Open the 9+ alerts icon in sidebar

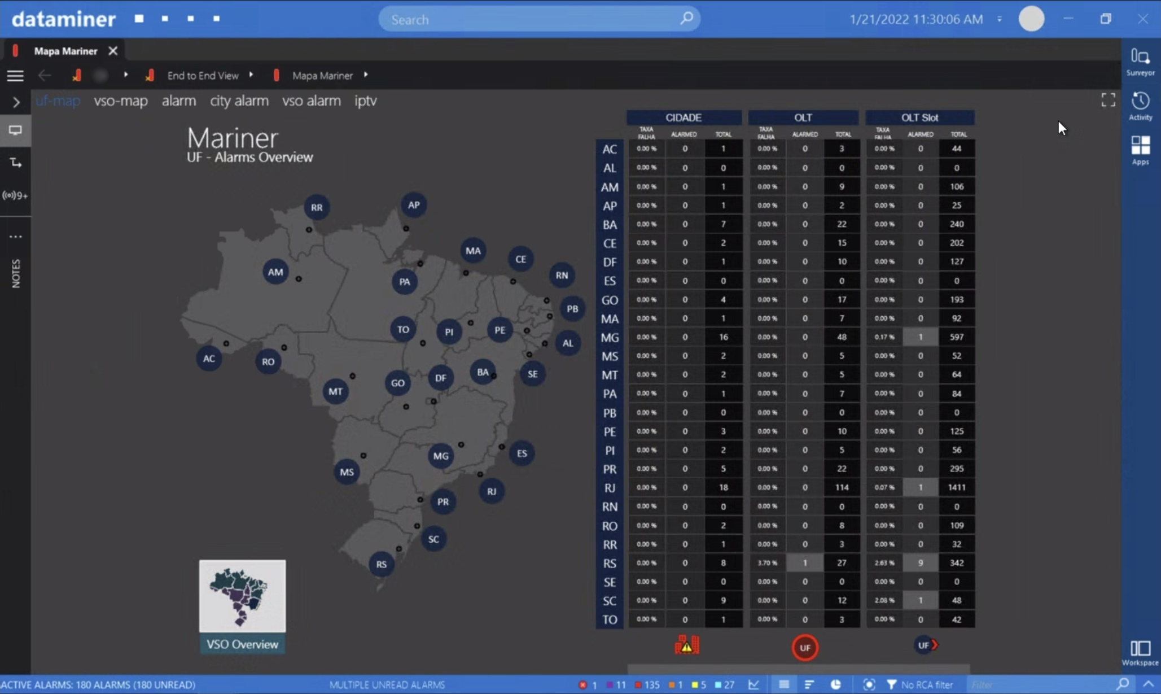tap(15, 195)
